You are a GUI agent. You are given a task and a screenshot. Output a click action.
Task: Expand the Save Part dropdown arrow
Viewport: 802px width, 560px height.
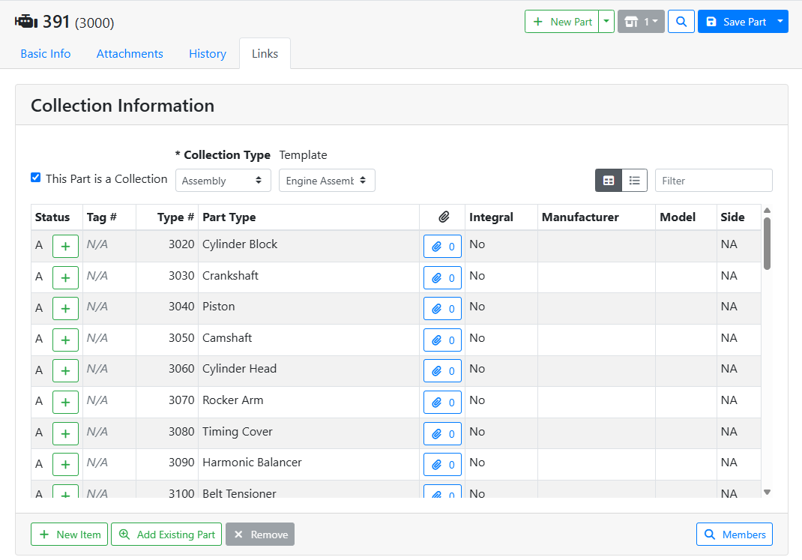[780, 22]
